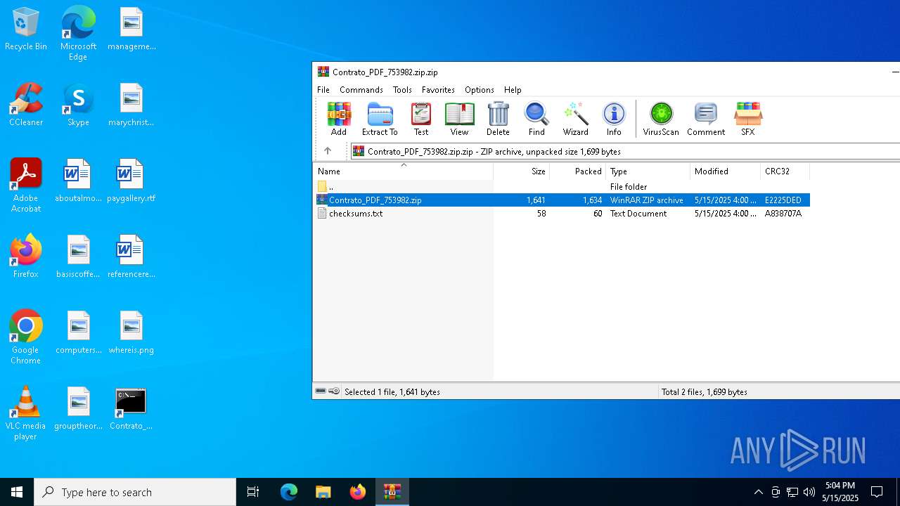Viewport: 900px width, 506px height.
Task: Open File Explorer from taskbar
Action: 323,492
